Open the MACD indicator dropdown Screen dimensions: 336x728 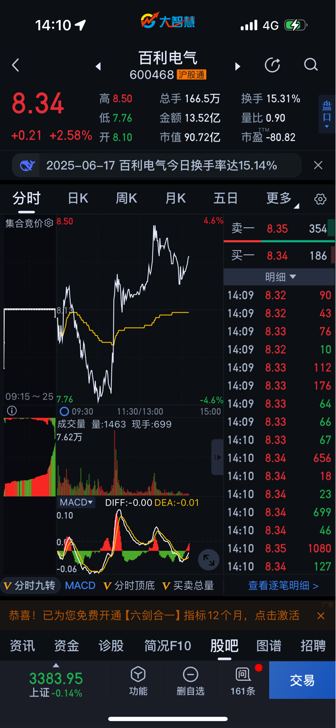(x=76, y=502)
